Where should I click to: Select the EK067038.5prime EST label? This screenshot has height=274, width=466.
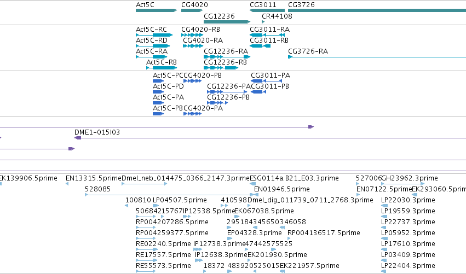[264, 211]
